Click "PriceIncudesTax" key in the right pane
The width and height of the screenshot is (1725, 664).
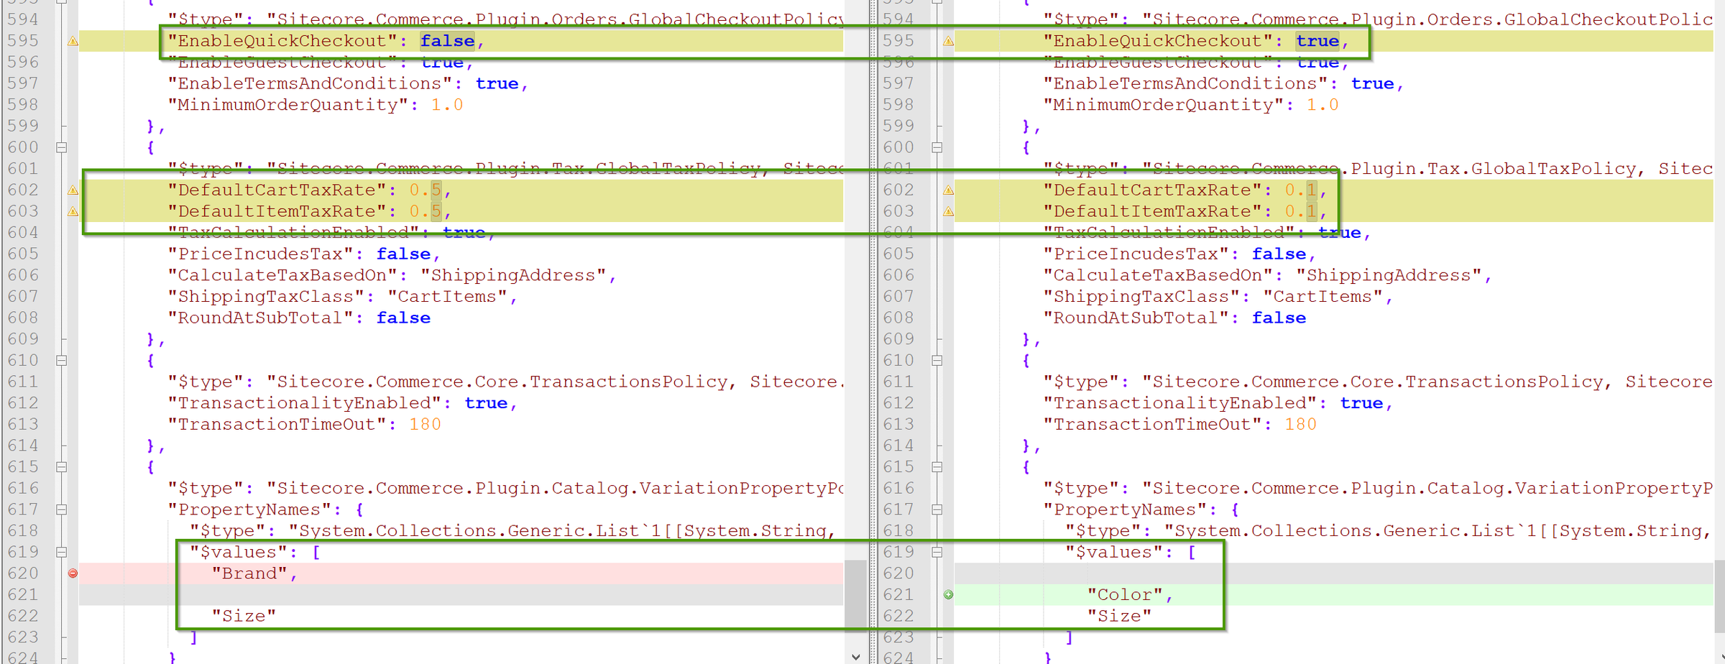1136,254
